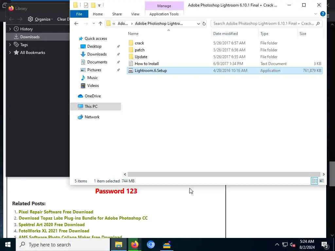
Task: Open Documents in navigation pane
Action: 97,62
